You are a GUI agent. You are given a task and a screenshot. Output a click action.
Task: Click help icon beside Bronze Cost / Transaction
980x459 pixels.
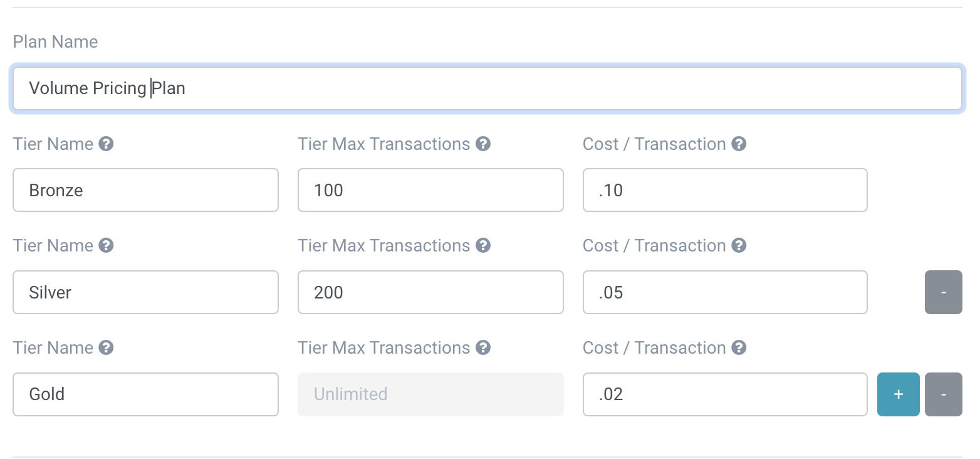pos(739,144)
